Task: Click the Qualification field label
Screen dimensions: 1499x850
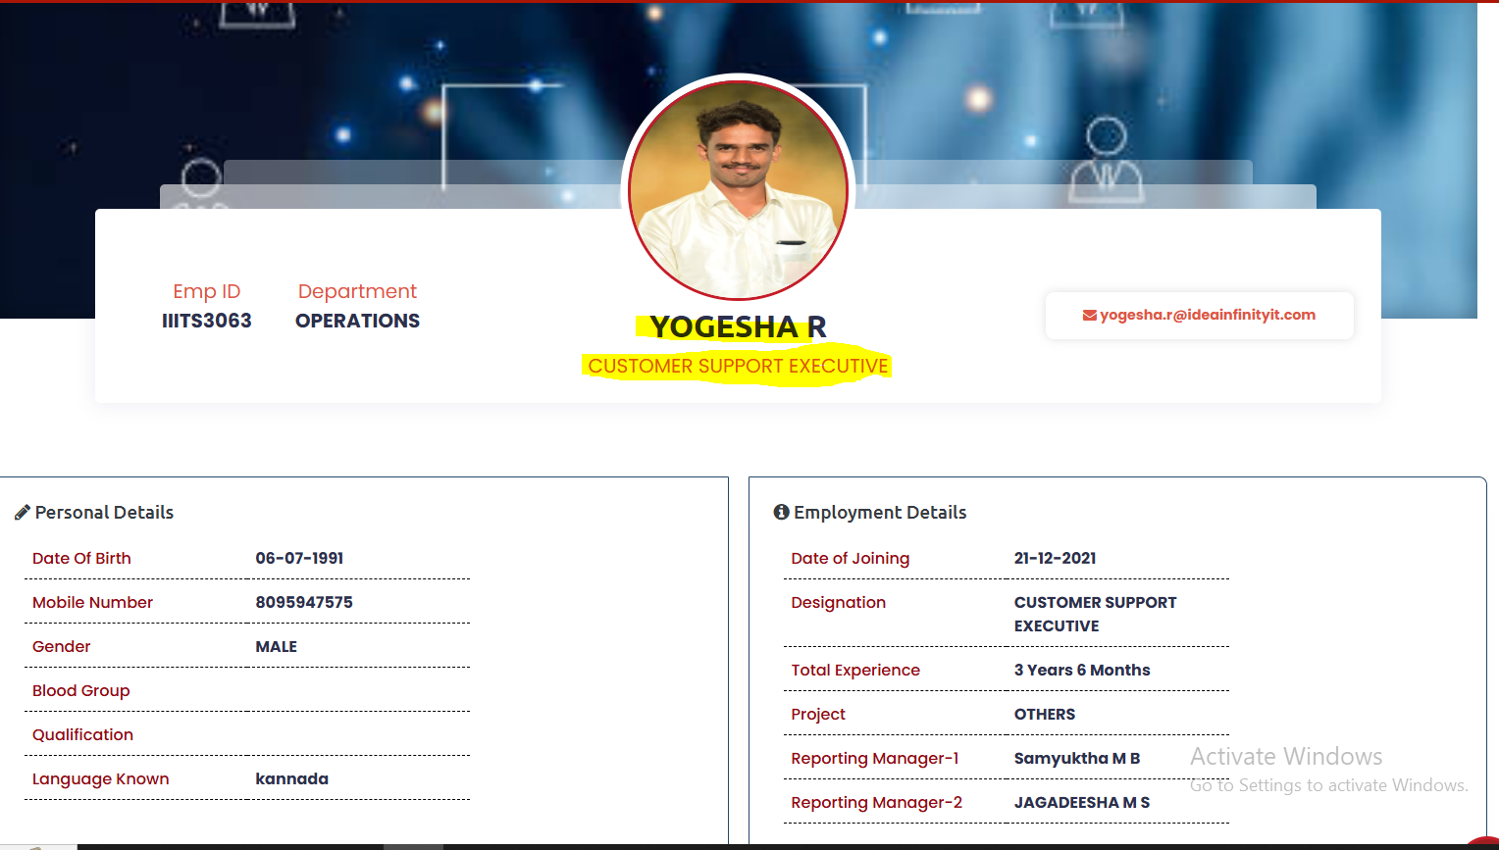Action: [82, 734]
